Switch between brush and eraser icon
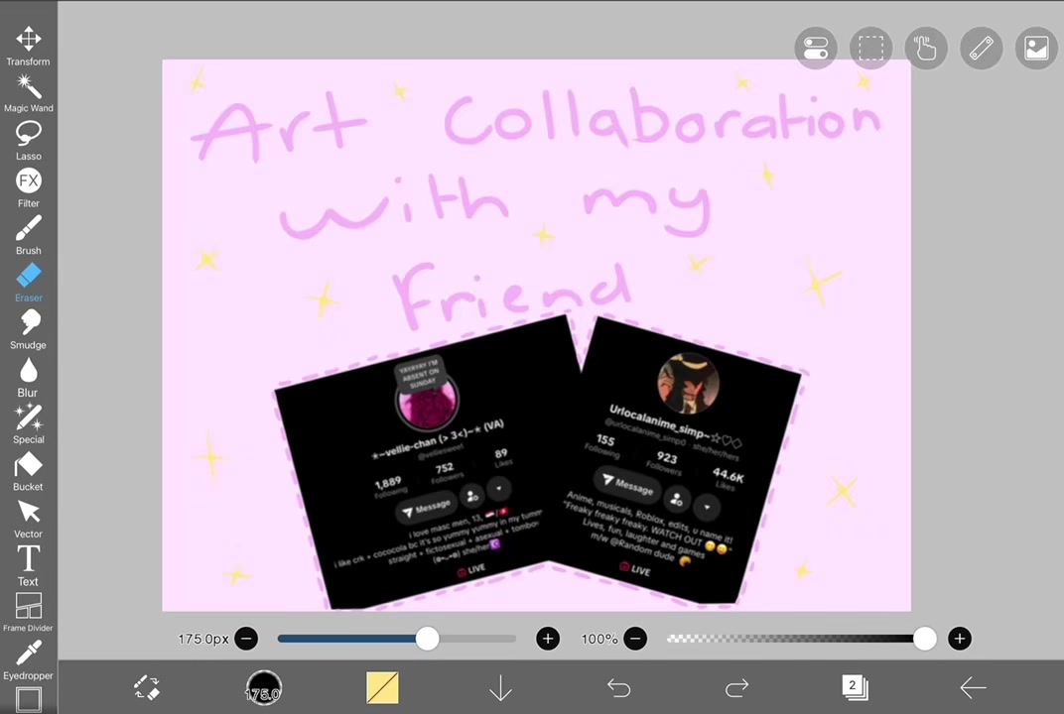The width and height of the screenshot is (1064, 714). point(146,688)
